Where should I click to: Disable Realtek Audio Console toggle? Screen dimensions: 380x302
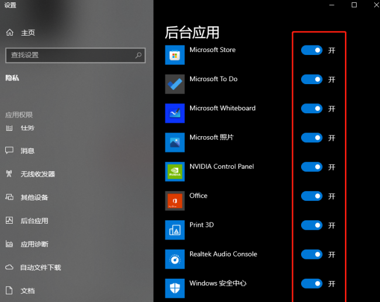coord(312,254)
